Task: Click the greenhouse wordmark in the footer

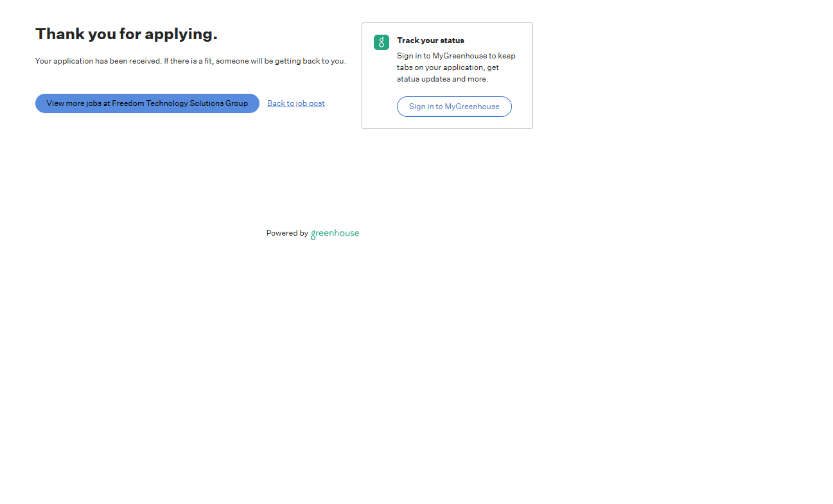Action: pos(335,234)
